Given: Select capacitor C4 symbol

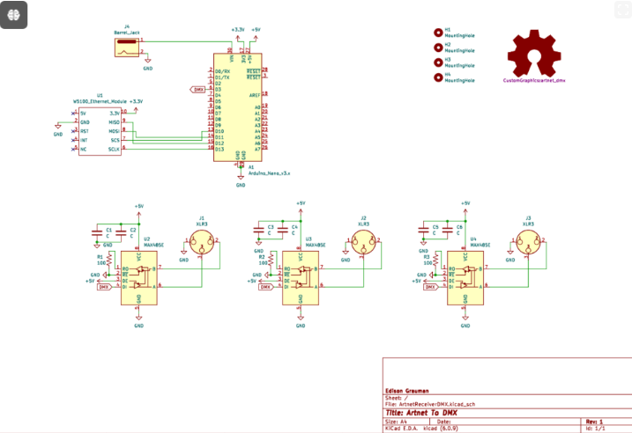Looking at the screenshot, I should pos(283,231).
